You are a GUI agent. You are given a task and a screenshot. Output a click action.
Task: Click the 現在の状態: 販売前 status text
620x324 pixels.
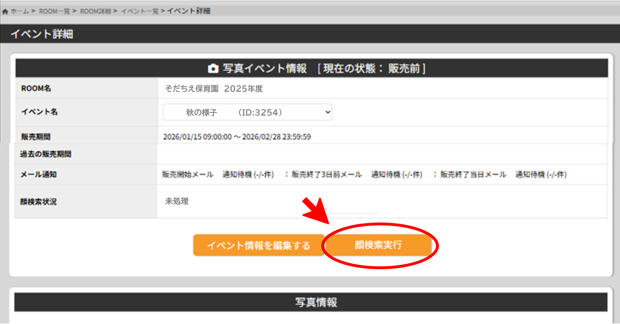pyautogui.click(x=372, y=69)
